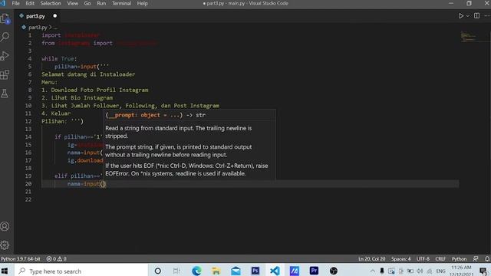
Task: Open File Explorer from taskbar
Action: point(216,271)
